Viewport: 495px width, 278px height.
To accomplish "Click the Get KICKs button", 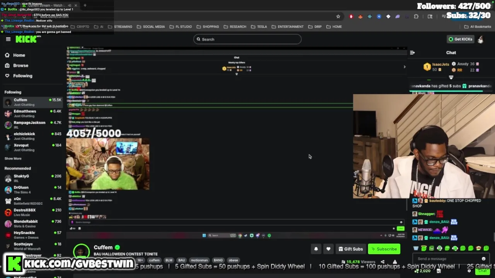I will coord(460,39).
